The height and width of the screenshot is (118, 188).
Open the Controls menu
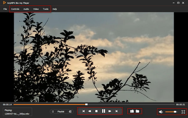[15, 9]
